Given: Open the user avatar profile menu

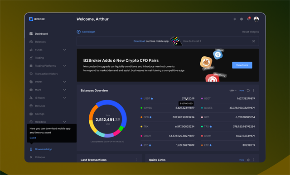Looking at the screenshot, I should pos(256,19).
